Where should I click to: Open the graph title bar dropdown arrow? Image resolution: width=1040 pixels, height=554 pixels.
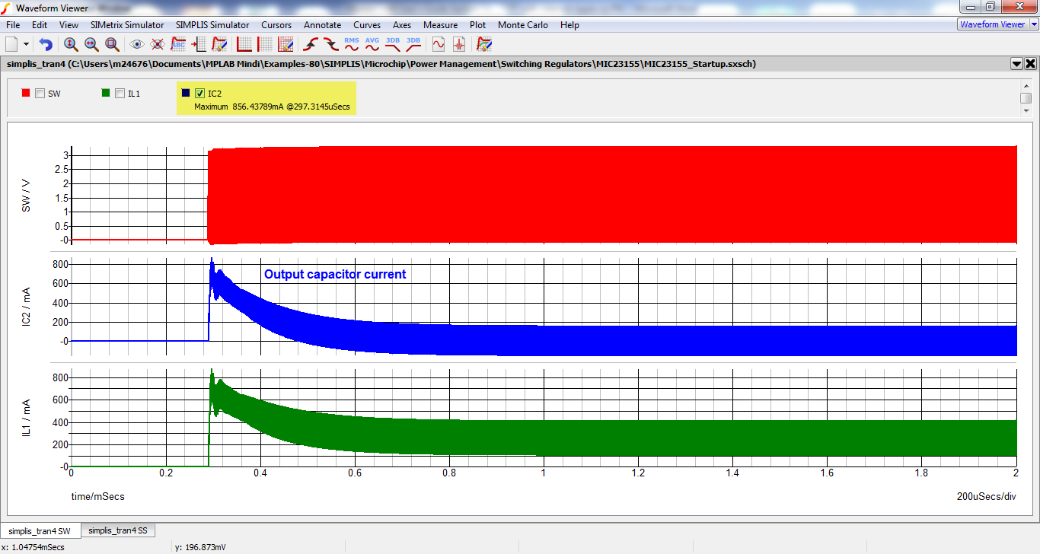(1018, 64)
